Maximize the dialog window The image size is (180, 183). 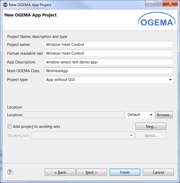coord(158,4)
